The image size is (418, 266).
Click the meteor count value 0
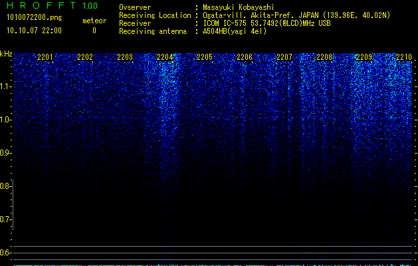coord(94,31)
